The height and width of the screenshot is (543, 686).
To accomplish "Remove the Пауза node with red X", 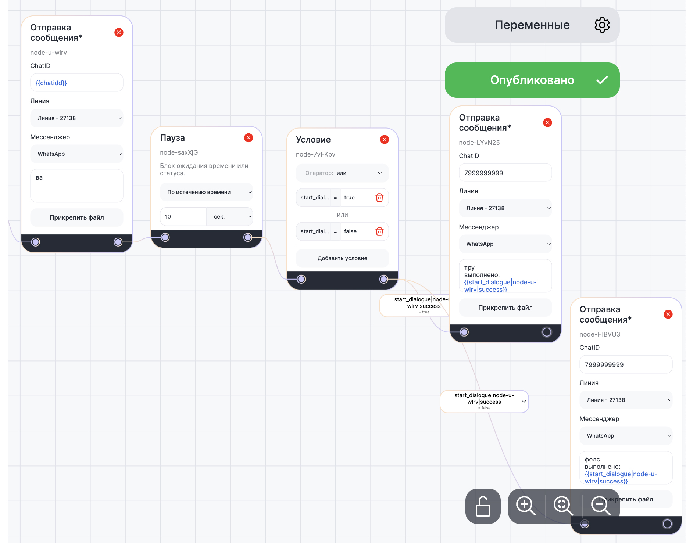I will coord(249,138).
